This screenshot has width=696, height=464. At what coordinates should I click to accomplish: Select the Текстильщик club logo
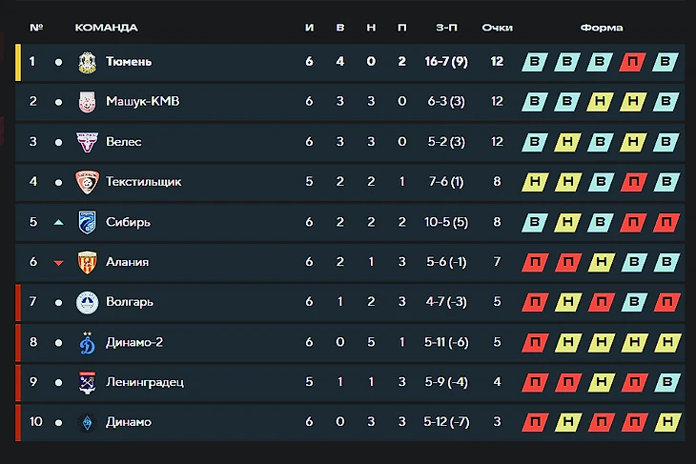click(87, 182)
